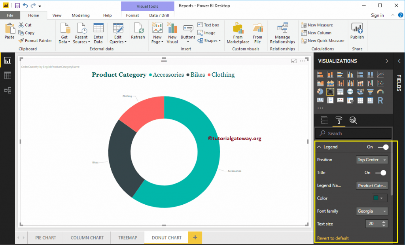Select the Card (123) visualization
Image resolution: width=405 pixels, height=245 pixels.
tap(320, 100)
